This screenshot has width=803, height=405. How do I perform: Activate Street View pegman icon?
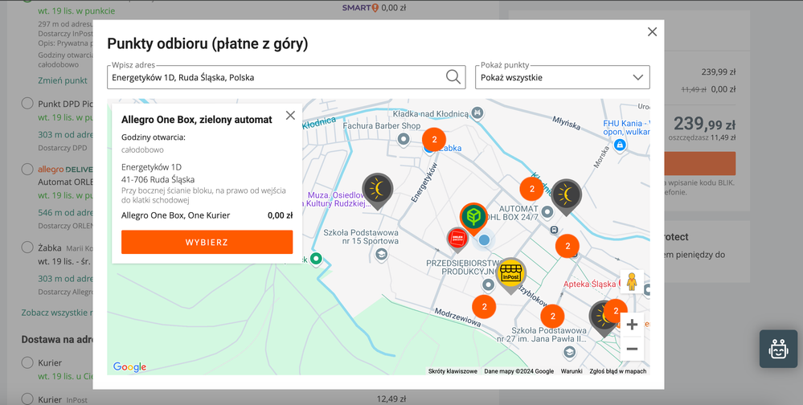(x=632, y=281)
